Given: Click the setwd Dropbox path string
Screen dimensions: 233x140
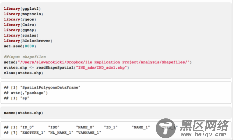Looking at the screenshot, I should click(x=104, y=62).
